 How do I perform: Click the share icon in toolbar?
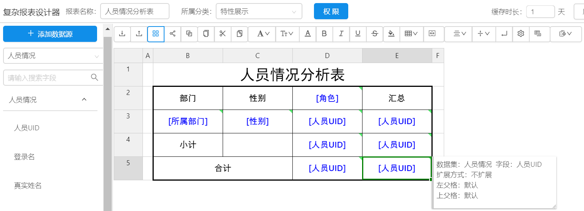pyautogui.click(x=173, y=34)
